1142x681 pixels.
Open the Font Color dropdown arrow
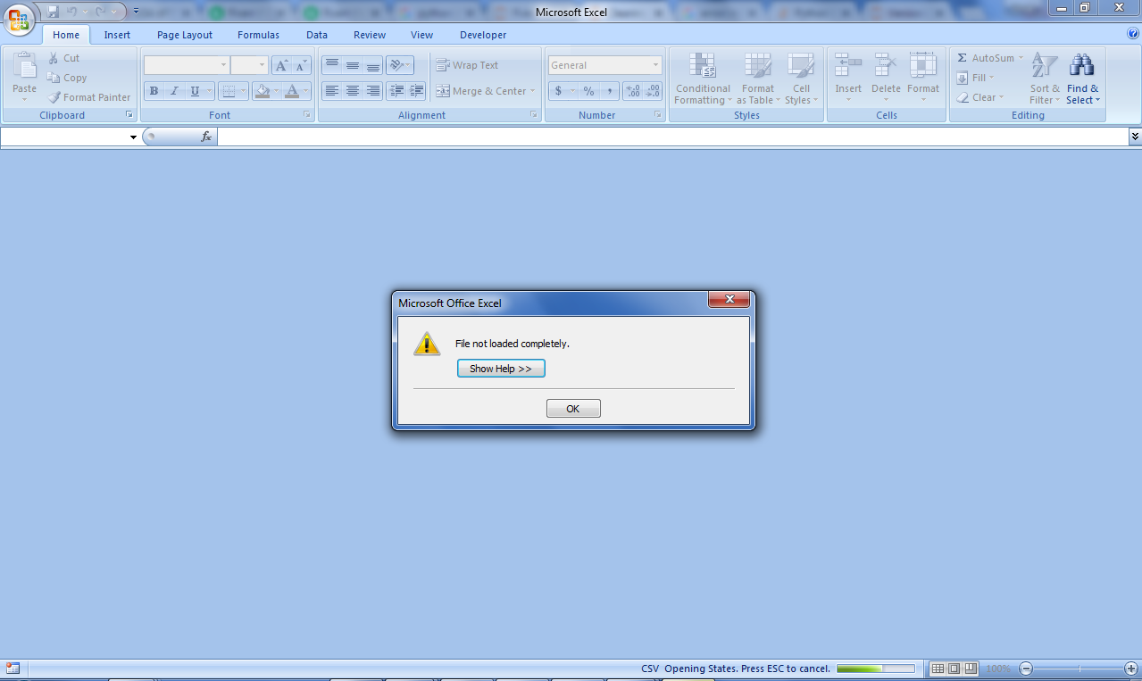304,90
